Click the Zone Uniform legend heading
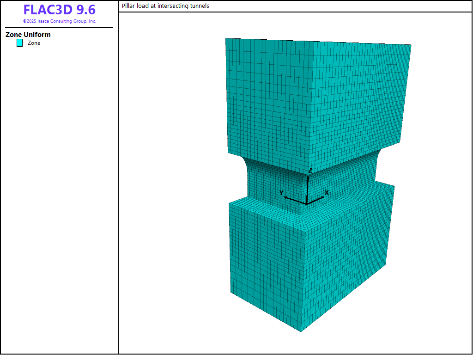 pos(28,35)
